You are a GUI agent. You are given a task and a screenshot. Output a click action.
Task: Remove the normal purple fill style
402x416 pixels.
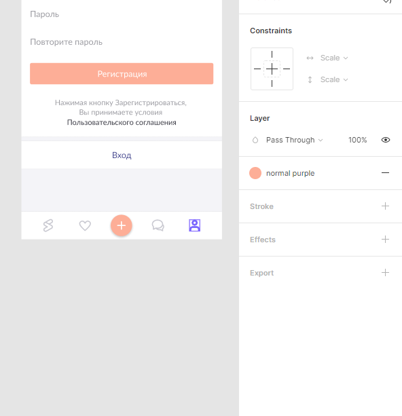(x=385, y=173)
